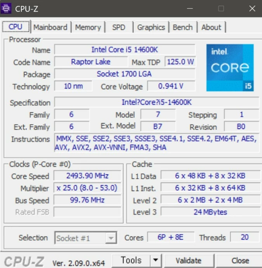Click the Close button at the bottom
Viewport: 262px width, 268px height.
(x=240, y=261)
